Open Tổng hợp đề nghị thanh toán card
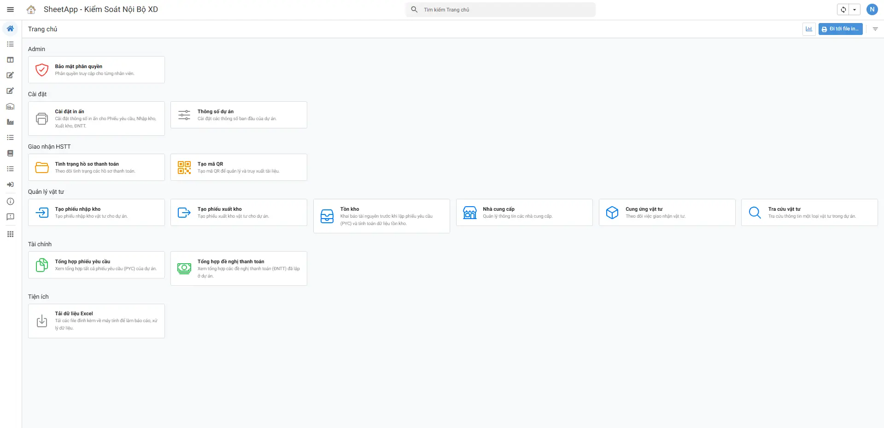The height and width of the screenshot is (428, 884). (239, 268)
